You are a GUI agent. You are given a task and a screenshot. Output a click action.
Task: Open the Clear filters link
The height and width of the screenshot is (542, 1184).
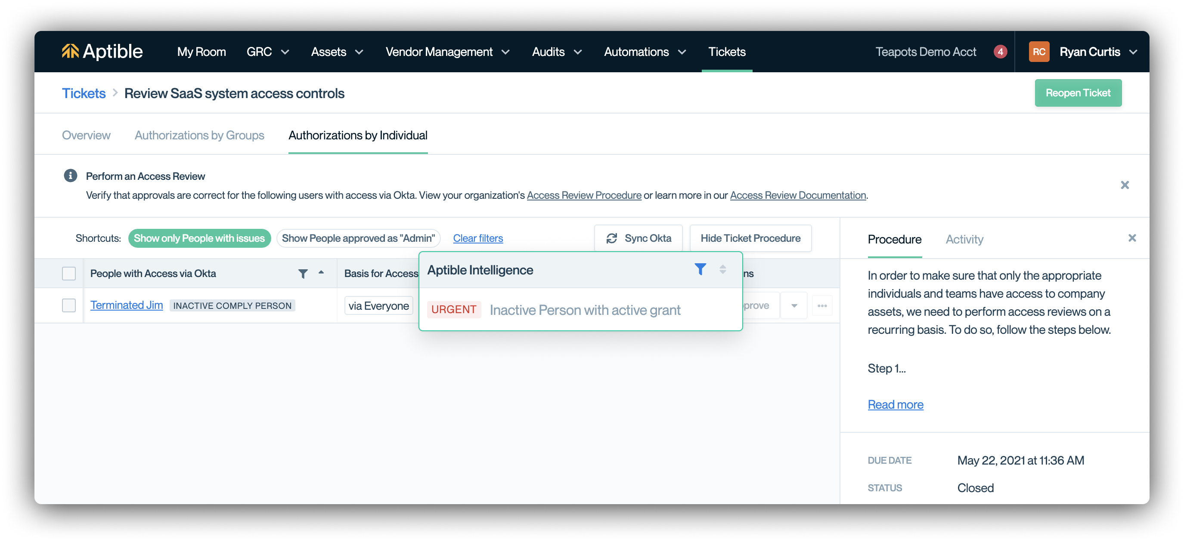point(477,238)
